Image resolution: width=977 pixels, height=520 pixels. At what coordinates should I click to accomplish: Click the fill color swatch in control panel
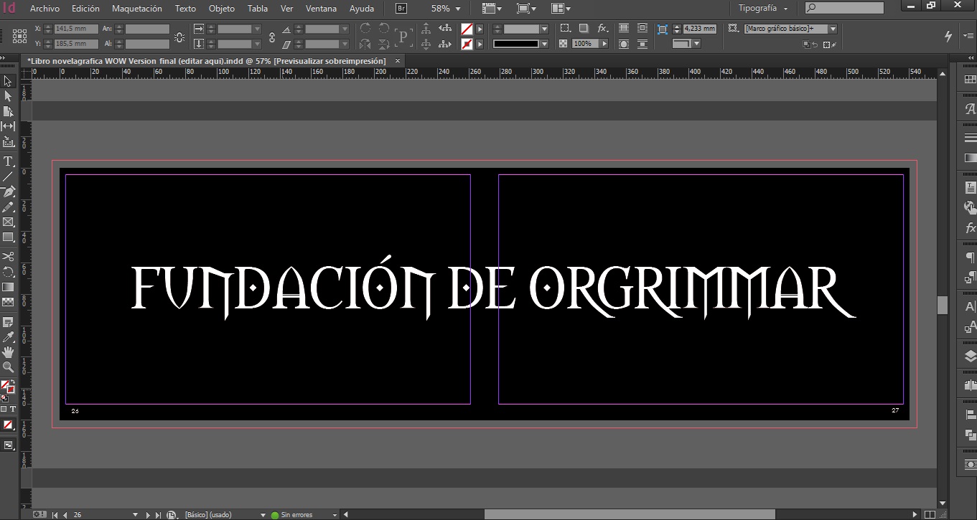point(467,29)
